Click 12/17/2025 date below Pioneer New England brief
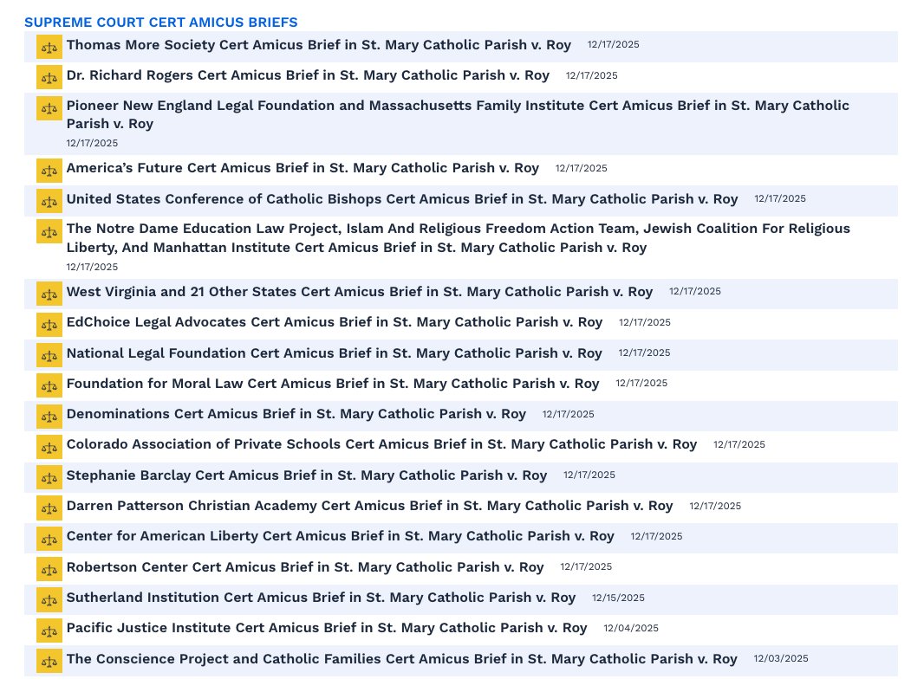This screenshot has width=911, height=692. pyautogui.click(x=92, y=143)
